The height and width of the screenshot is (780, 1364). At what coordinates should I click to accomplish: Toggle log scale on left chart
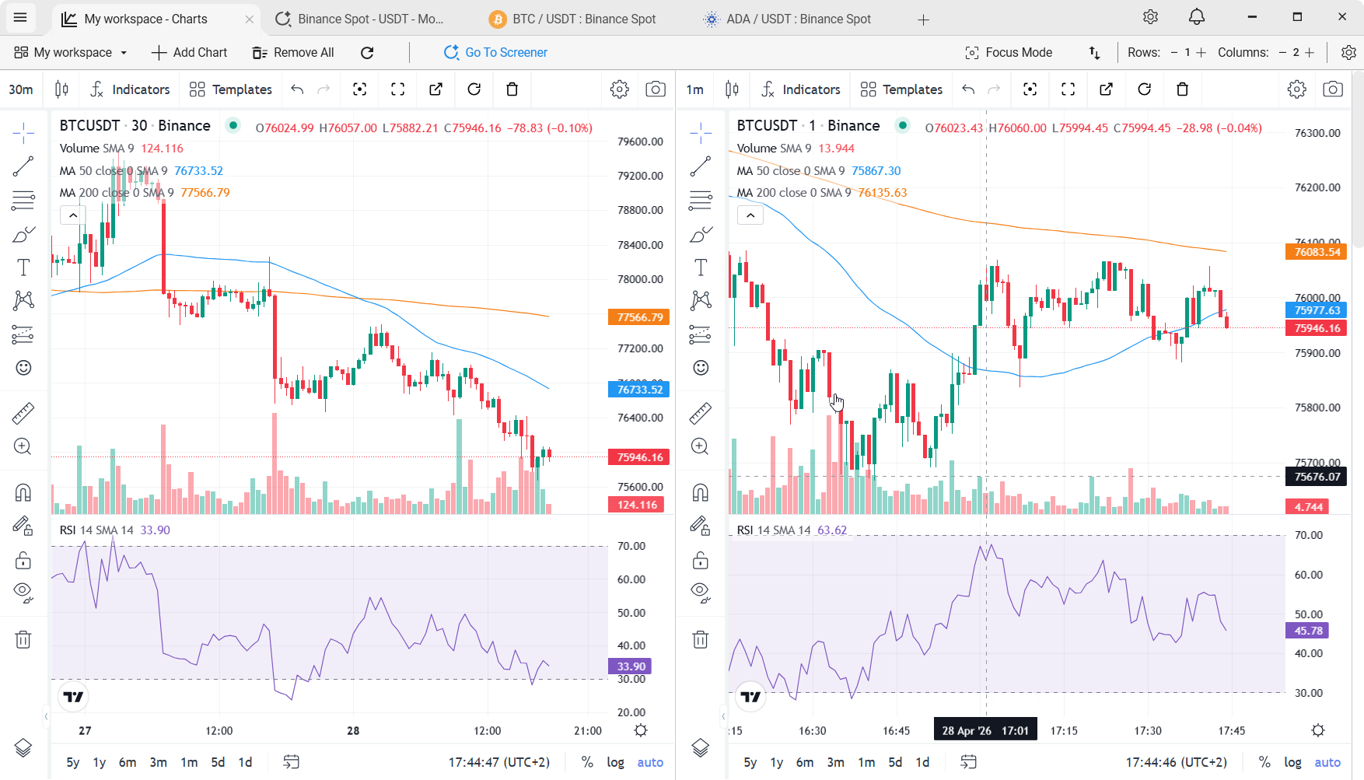[615, 762]
